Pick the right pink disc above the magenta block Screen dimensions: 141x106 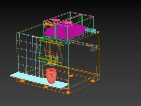pyautogui.click(x=68, y=23)
